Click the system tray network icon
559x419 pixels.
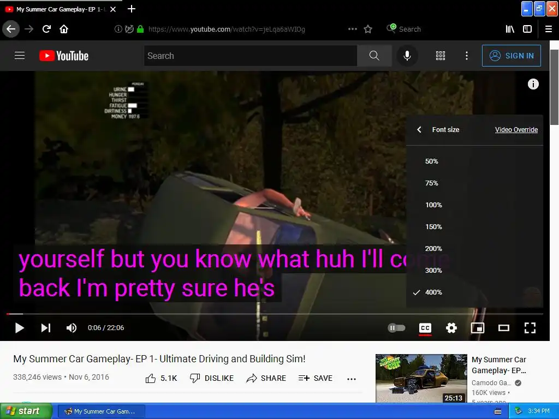click(518, 411)
